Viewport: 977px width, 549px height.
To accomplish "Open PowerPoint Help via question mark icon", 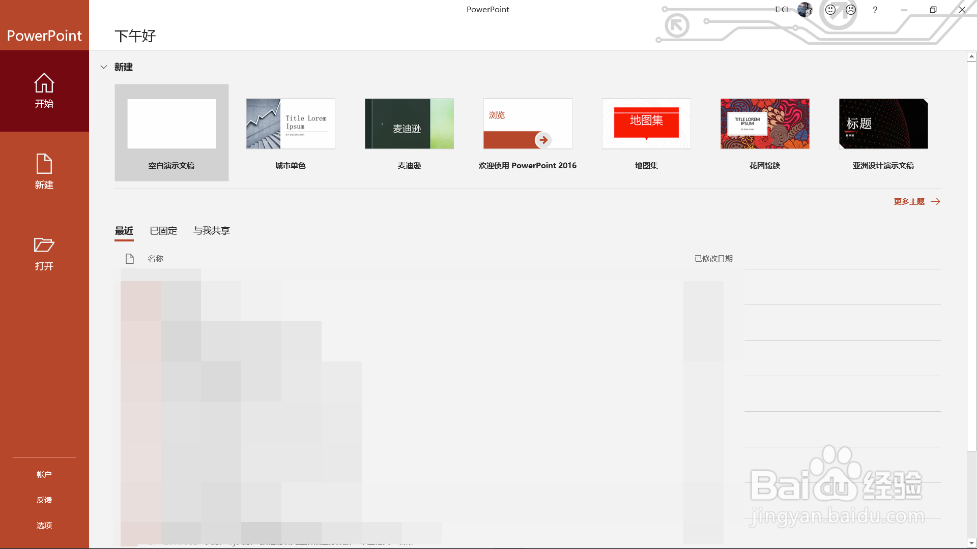I will 875,10.
